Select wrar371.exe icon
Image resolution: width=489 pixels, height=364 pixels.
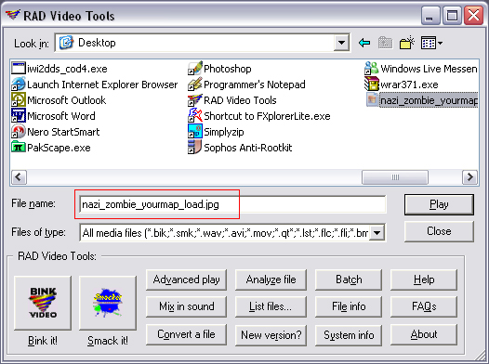(x=372, y=84)
